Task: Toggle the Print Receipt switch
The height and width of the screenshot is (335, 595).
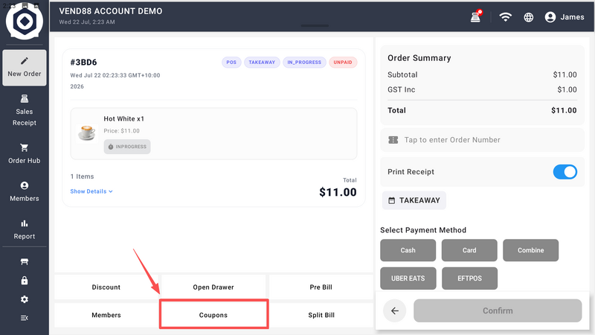Action: pos(565,172)
